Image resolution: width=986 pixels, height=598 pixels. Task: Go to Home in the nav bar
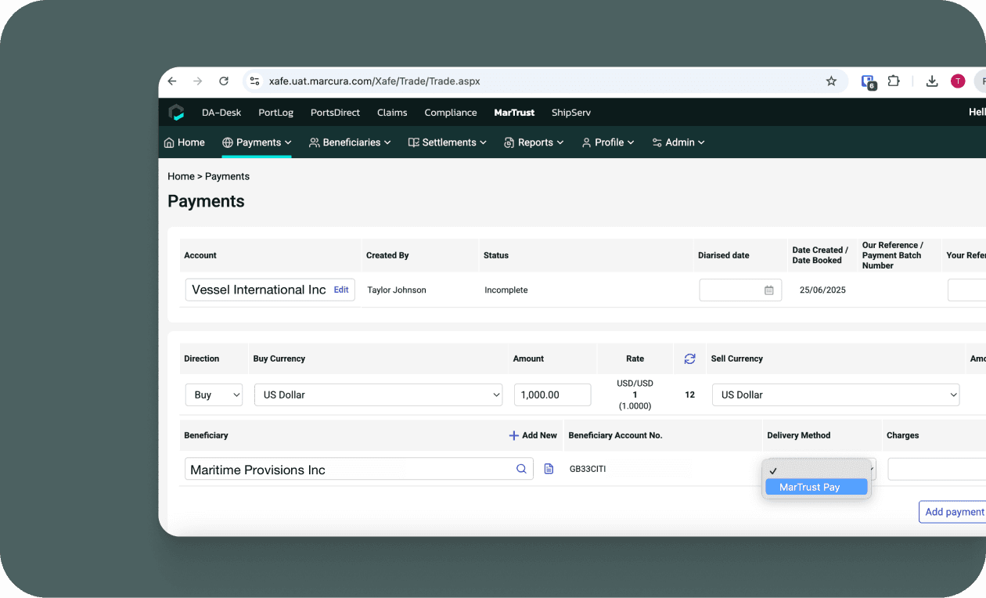coord(185,142)
